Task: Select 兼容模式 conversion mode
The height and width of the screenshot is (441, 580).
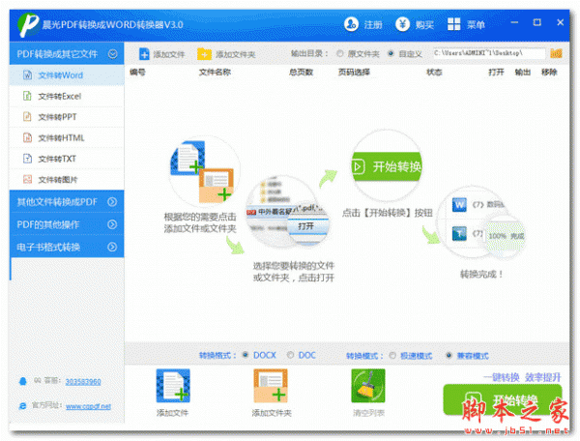Action: point(449,356)
